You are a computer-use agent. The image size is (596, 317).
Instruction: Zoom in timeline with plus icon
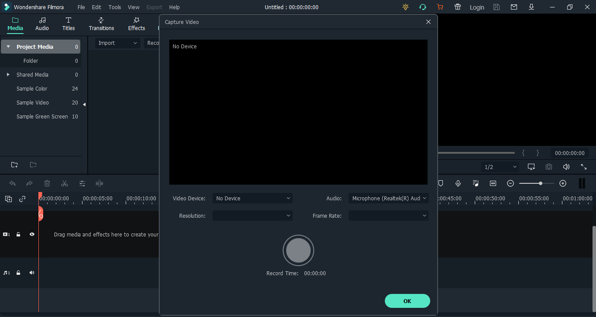coord(563,183)
